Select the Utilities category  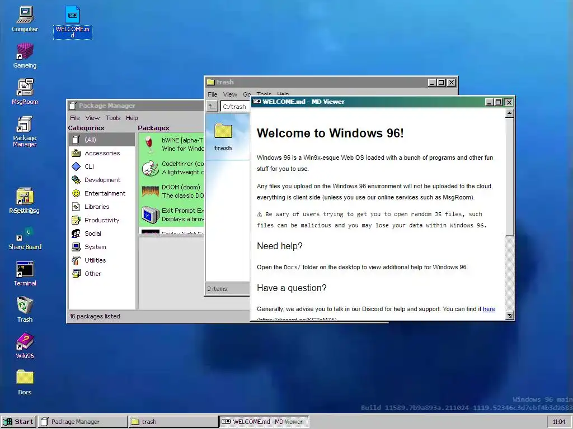pyautogui.click(x=102, y=260)
